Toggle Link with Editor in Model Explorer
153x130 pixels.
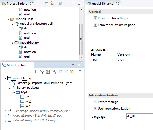point(72,72)
